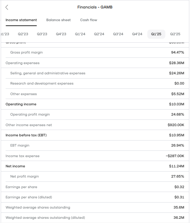Click the $920.00K value

[x=176, y=125]
